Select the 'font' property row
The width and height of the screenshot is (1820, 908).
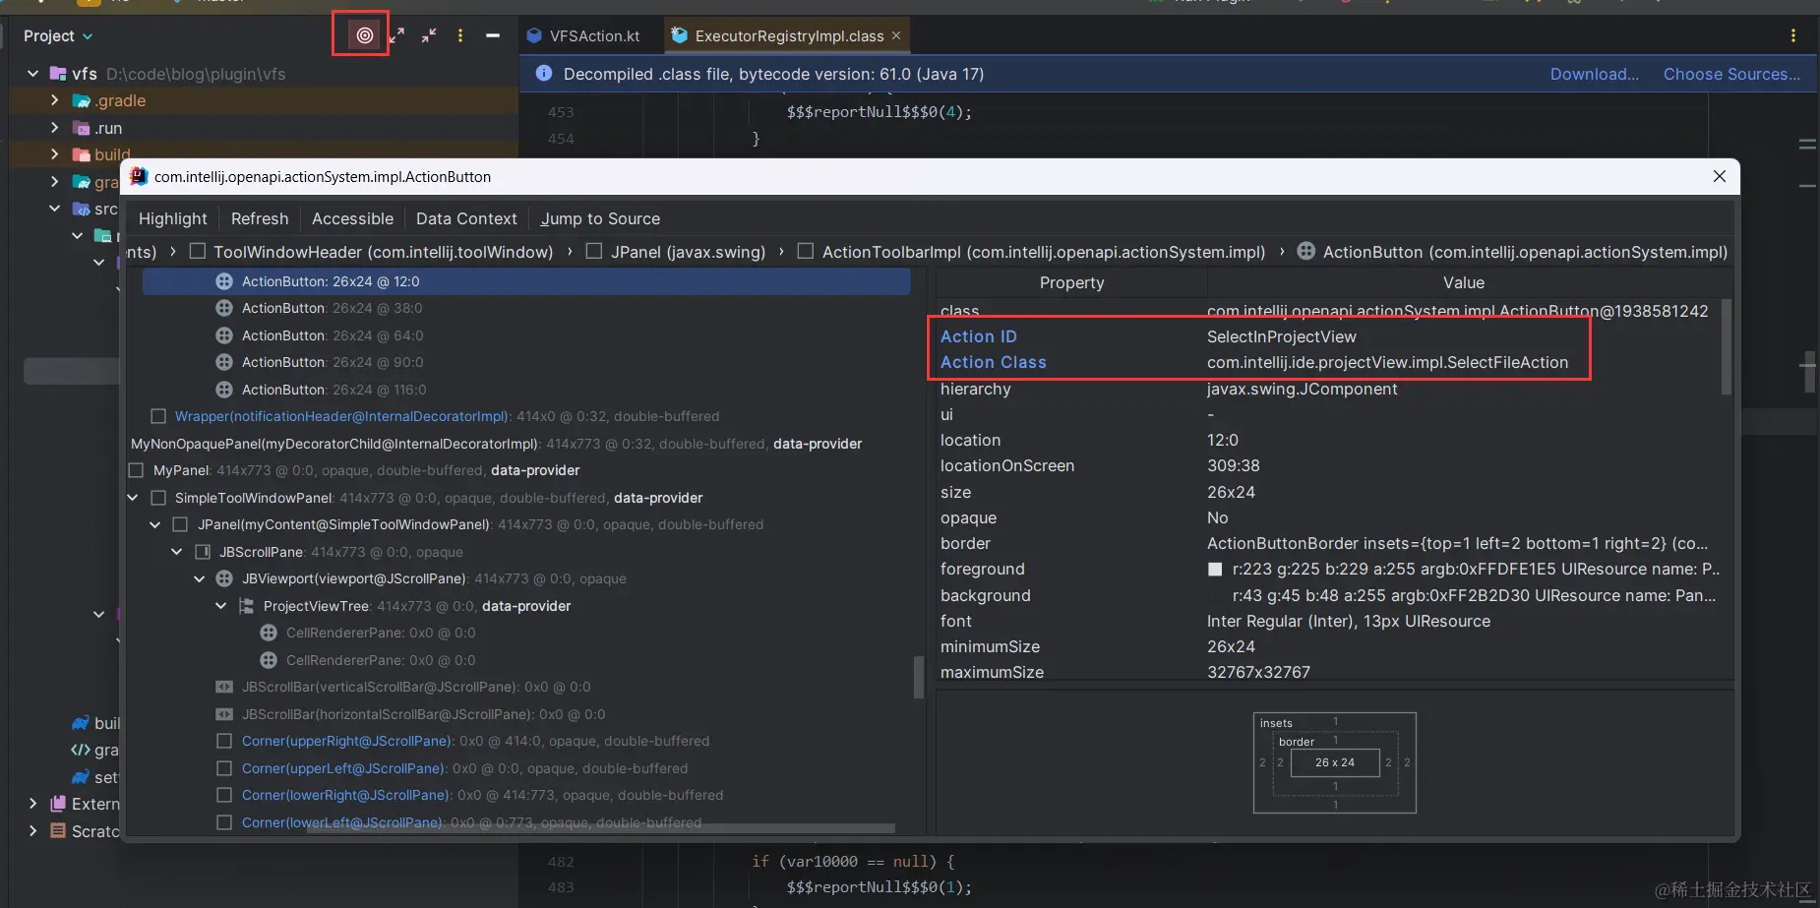(1328, 621)
